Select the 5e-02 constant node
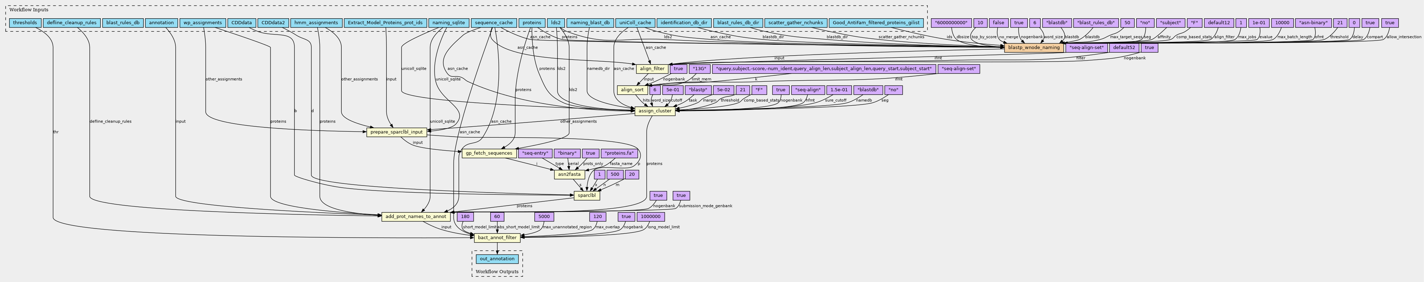1424x282 pixels. pos(723,89)
